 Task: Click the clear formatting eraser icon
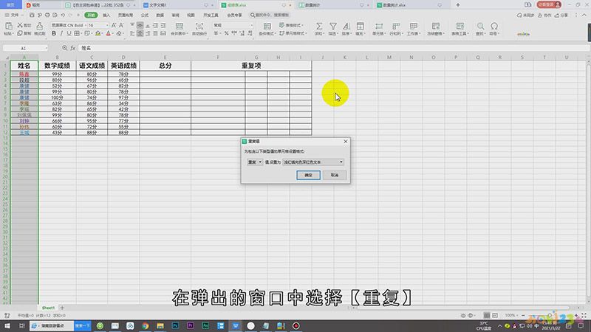pyautogui.click(x=119, y=33)
